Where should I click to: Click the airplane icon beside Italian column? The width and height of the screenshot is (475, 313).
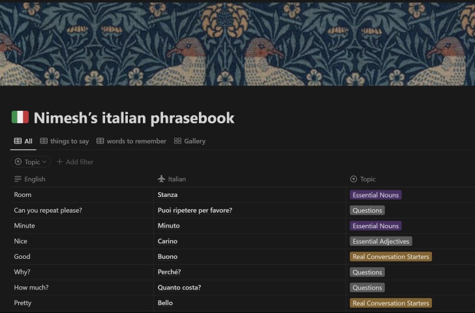pyautogui.click(x=162, y=179)
